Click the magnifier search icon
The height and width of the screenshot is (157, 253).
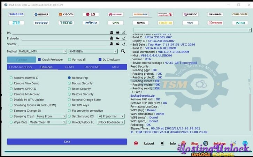tap(123, 51)
